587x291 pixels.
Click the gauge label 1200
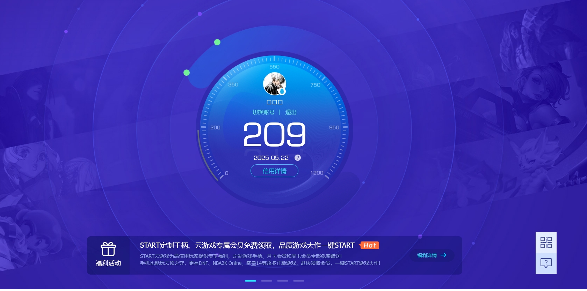pos(317,173)
